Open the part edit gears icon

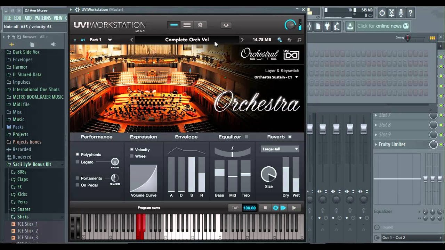[279, 40]
